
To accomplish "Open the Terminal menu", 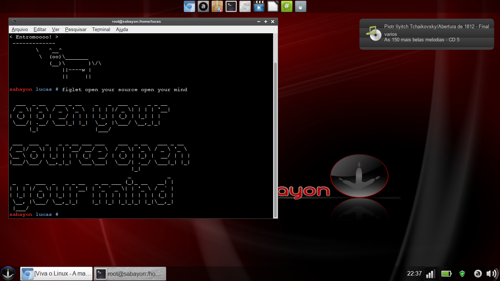I will click(x=101, y=29).
